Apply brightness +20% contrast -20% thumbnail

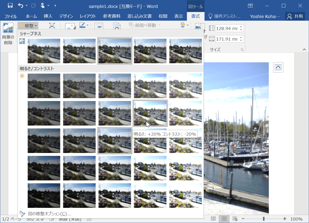(150, 113)
